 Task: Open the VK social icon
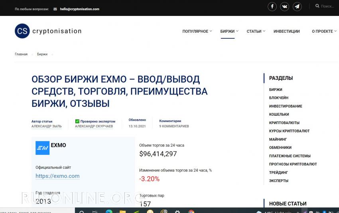point(284,6)
